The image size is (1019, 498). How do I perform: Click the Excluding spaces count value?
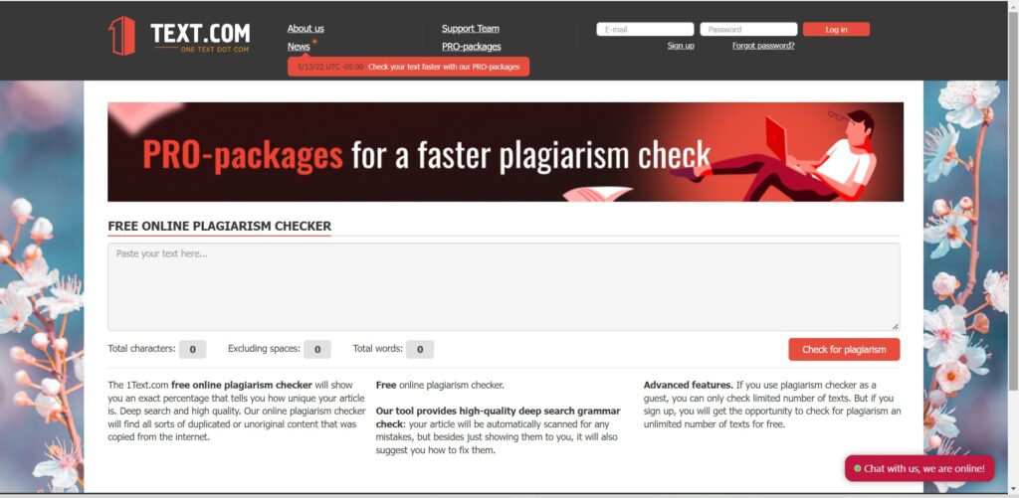tap(317, 349)
